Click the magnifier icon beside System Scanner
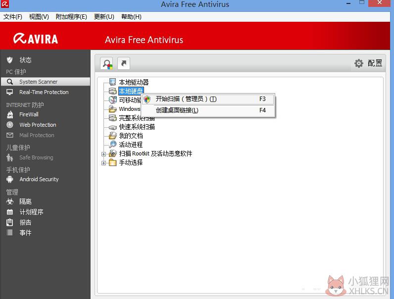Image resolution: width=394 pixels, height=299 pixels. pyautogui.click(x=10, y=82)
